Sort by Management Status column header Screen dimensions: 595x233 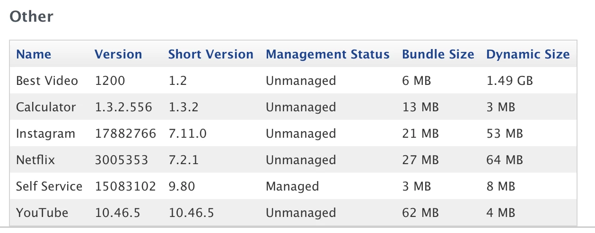tap(328, 54)
